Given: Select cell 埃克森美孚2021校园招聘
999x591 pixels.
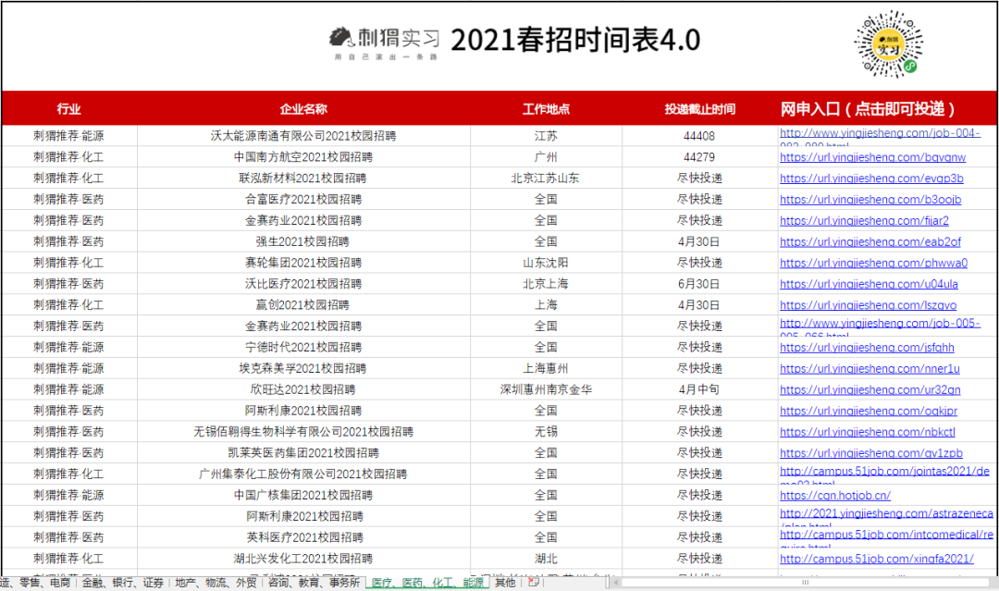Looking at the screenshot, I should point(303,368).
